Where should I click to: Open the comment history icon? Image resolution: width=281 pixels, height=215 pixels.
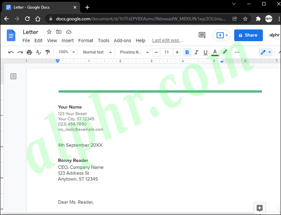(x=202, y=35)
